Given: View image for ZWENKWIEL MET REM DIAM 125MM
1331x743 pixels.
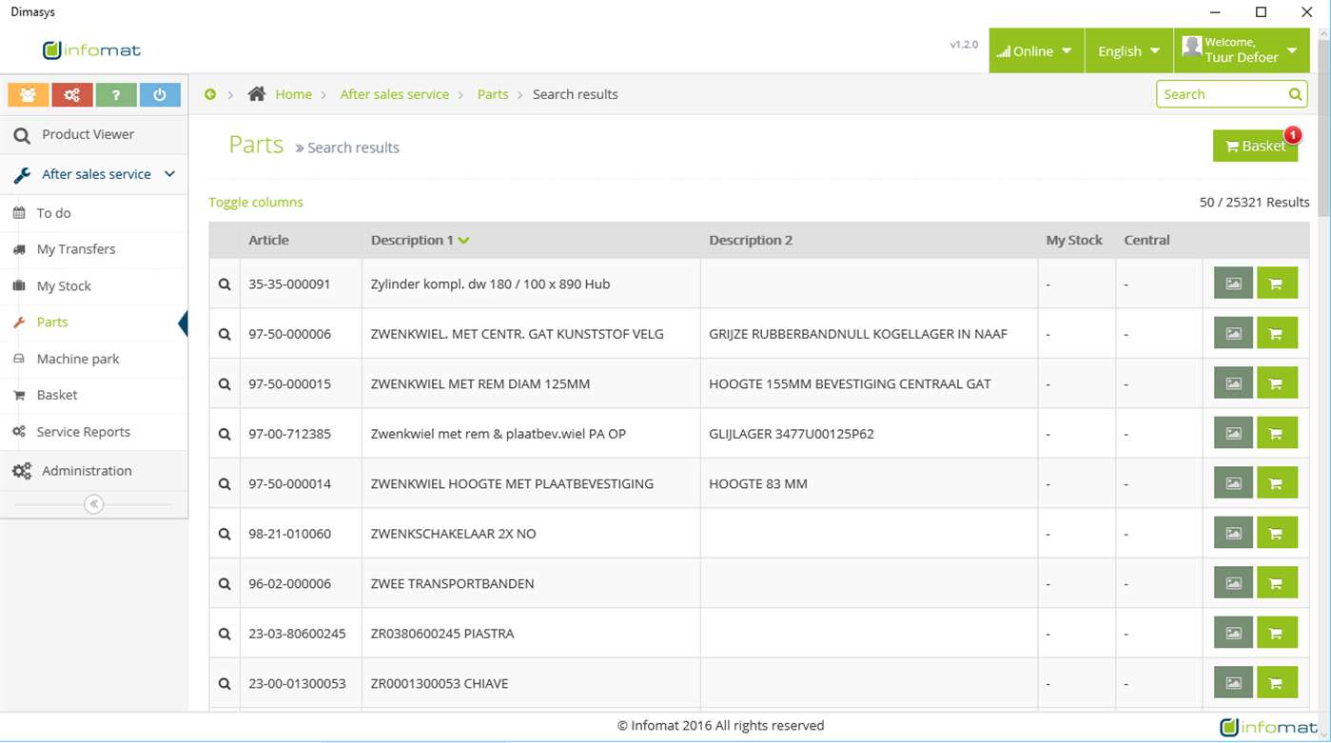Looking at the screenshot, I should [1233, 383].
